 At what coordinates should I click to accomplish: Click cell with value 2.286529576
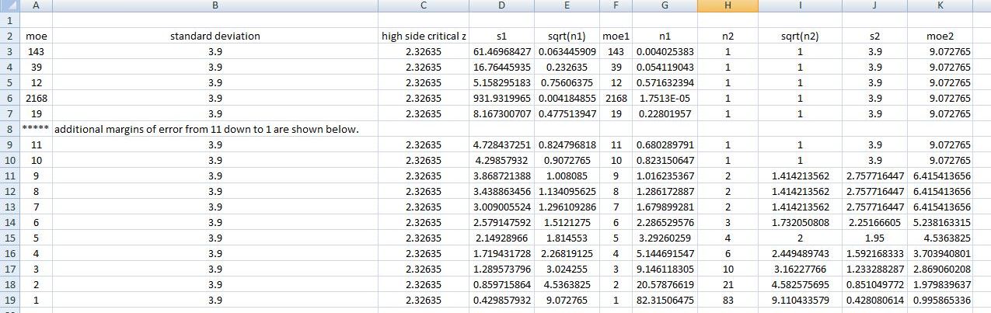coord(665,222)
